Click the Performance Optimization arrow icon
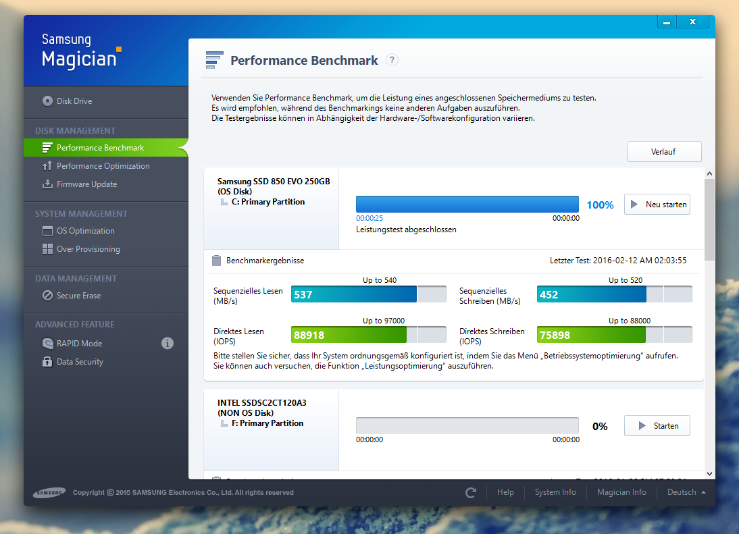Image resolution: width=739 pixels, height=534 pixels. pos(47,166)
